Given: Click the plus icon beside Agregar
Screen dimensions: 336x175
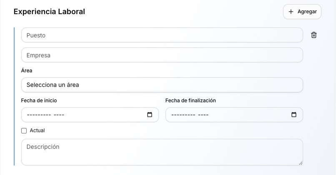Looking at the screenshot, I should (291, 12).
